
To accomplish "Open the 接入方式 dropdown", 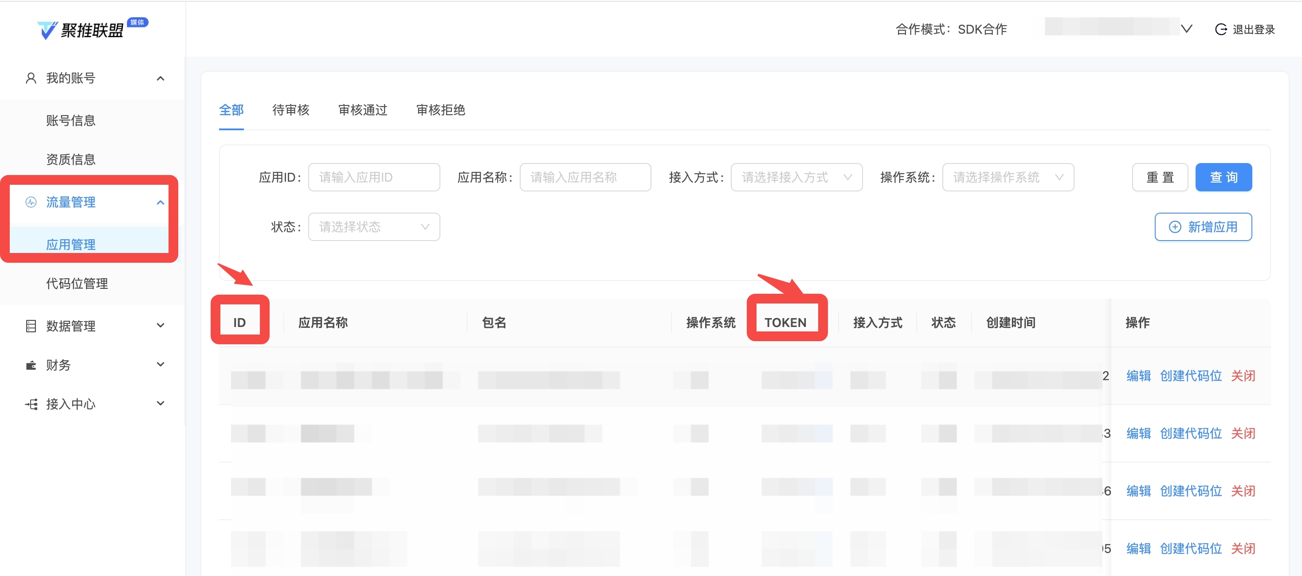I will tap(796, 177).
